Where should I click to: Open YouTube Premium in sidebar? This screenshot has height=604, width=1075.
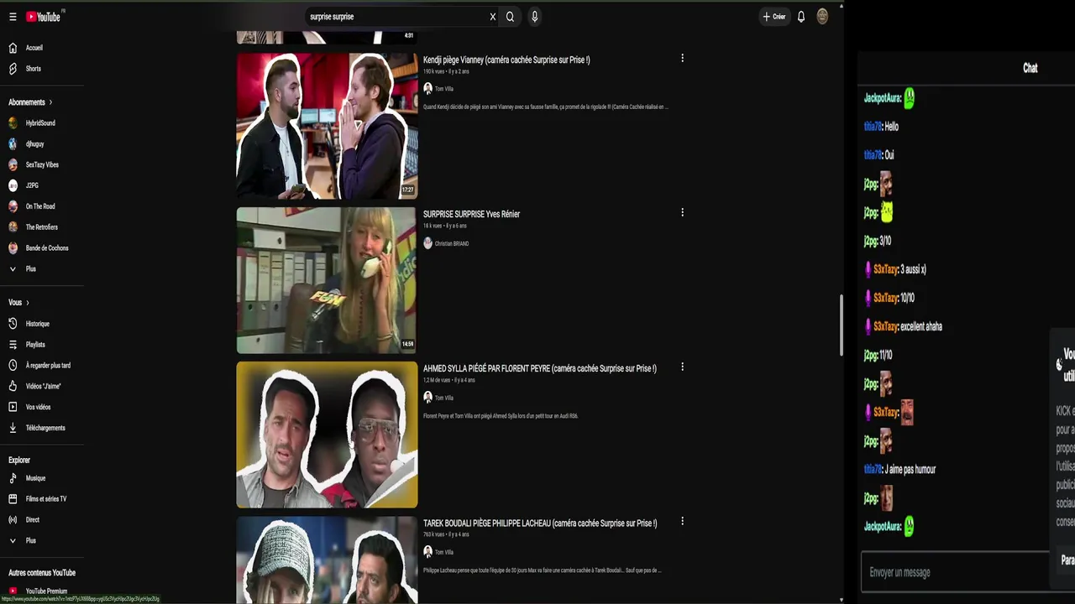45,591
